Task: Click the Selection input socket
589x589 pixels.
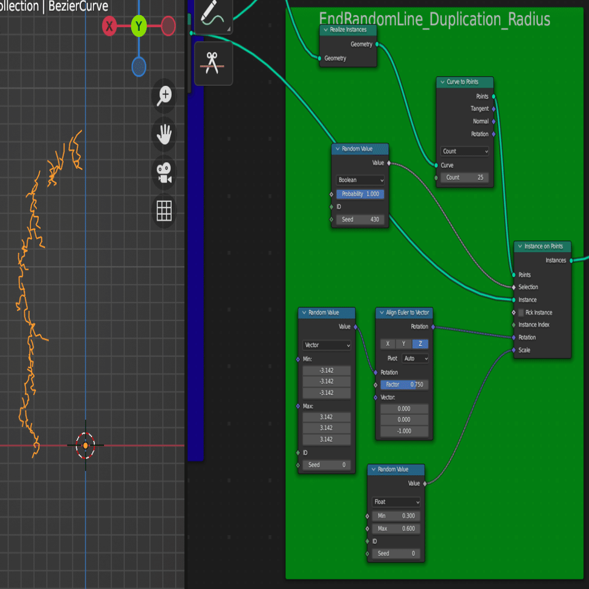Action: pyautogui.click(x=513, y=287)
